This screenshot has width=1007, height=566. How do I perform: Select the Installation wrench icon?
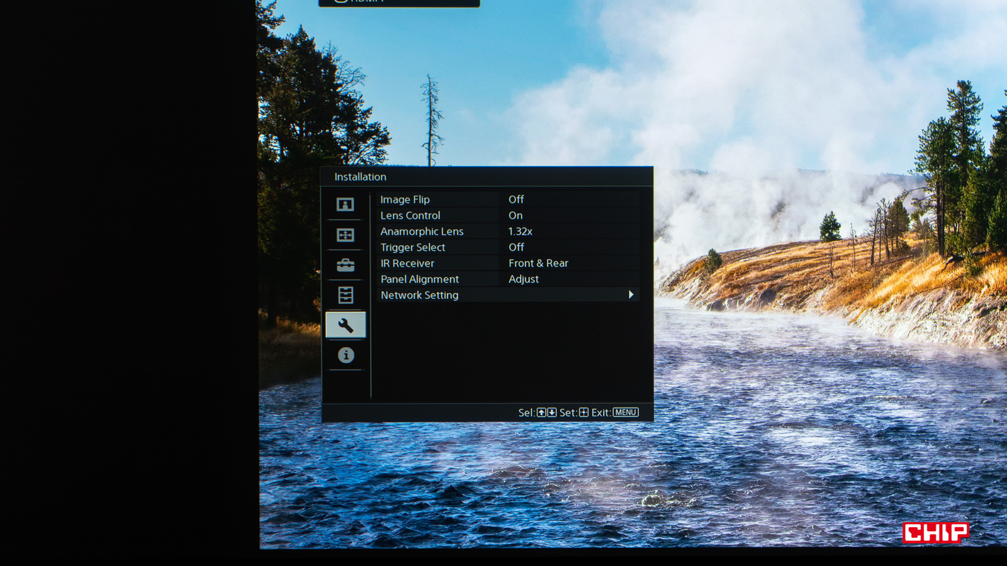click(346, 325)
